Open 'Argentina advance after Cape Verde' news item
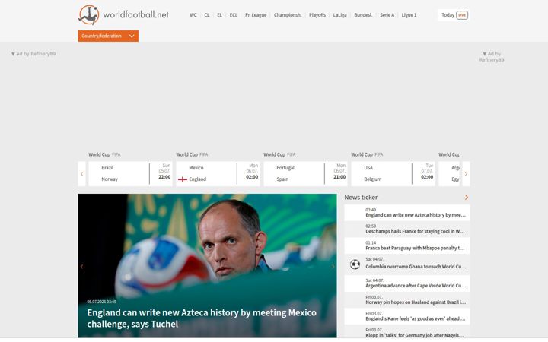 click(x=407, y=283)
